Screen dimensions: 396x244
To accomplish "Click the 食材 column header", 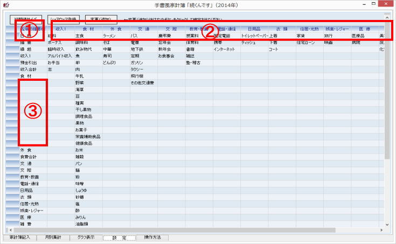I will point(88,28).
